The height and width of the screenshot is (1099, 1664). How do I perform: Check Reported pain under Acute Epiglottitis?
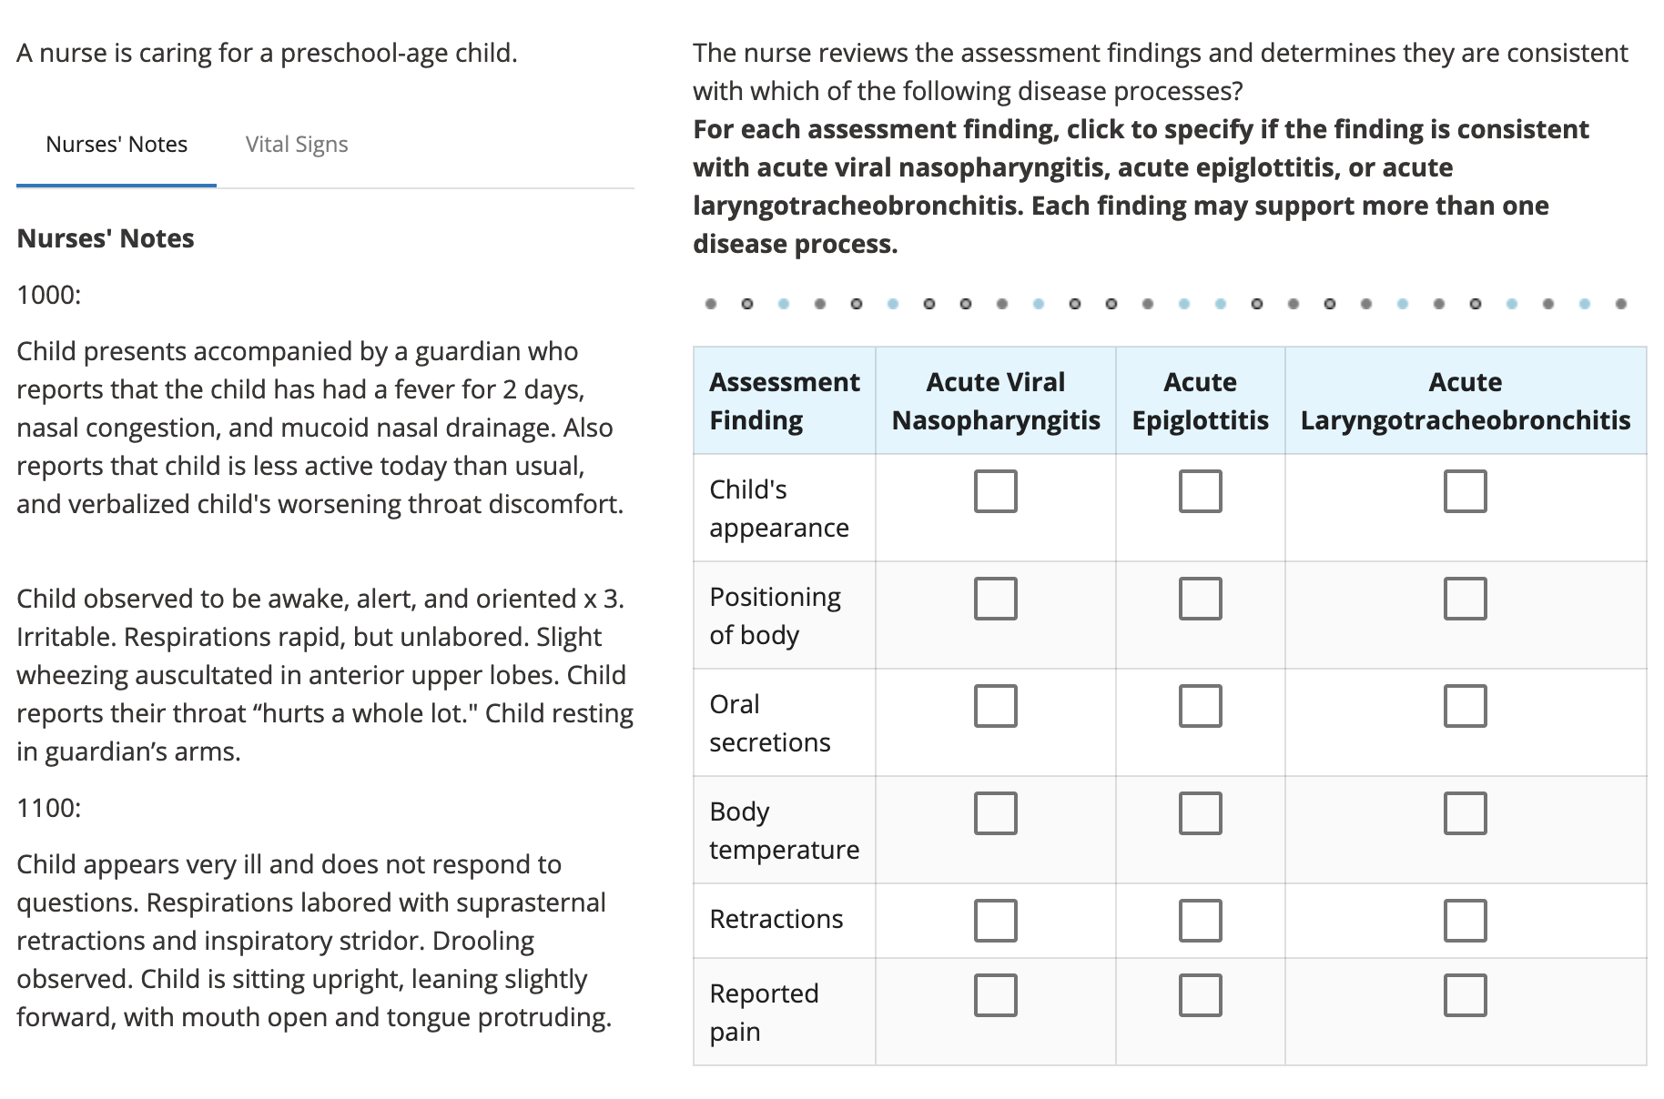click(1200, 996)
